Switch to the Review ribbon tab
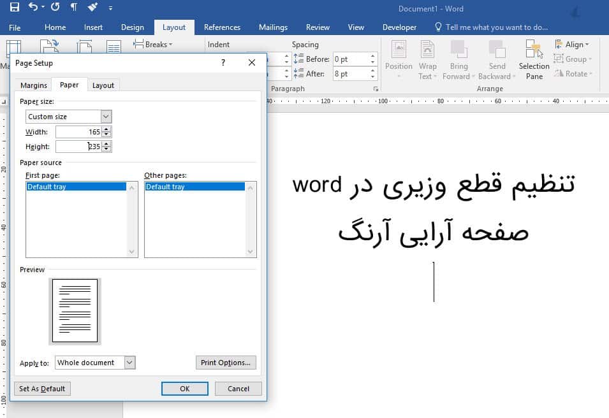 pyautogui.click(x=317, y=27)
